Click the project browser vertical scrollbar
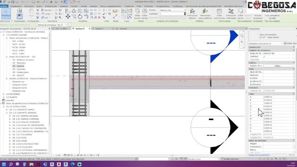 [50, 79]
